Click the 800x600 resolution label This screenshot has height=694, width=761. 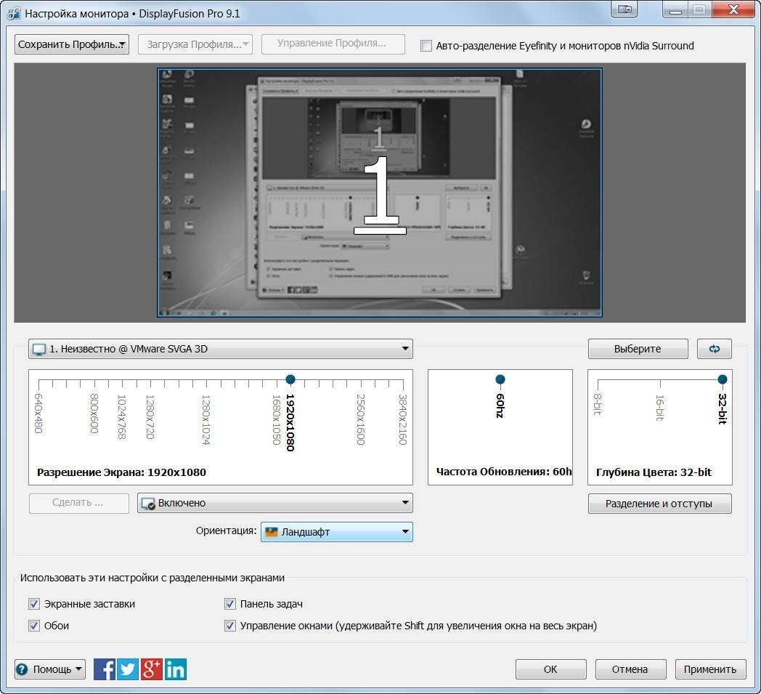click(x=94, y=413)
